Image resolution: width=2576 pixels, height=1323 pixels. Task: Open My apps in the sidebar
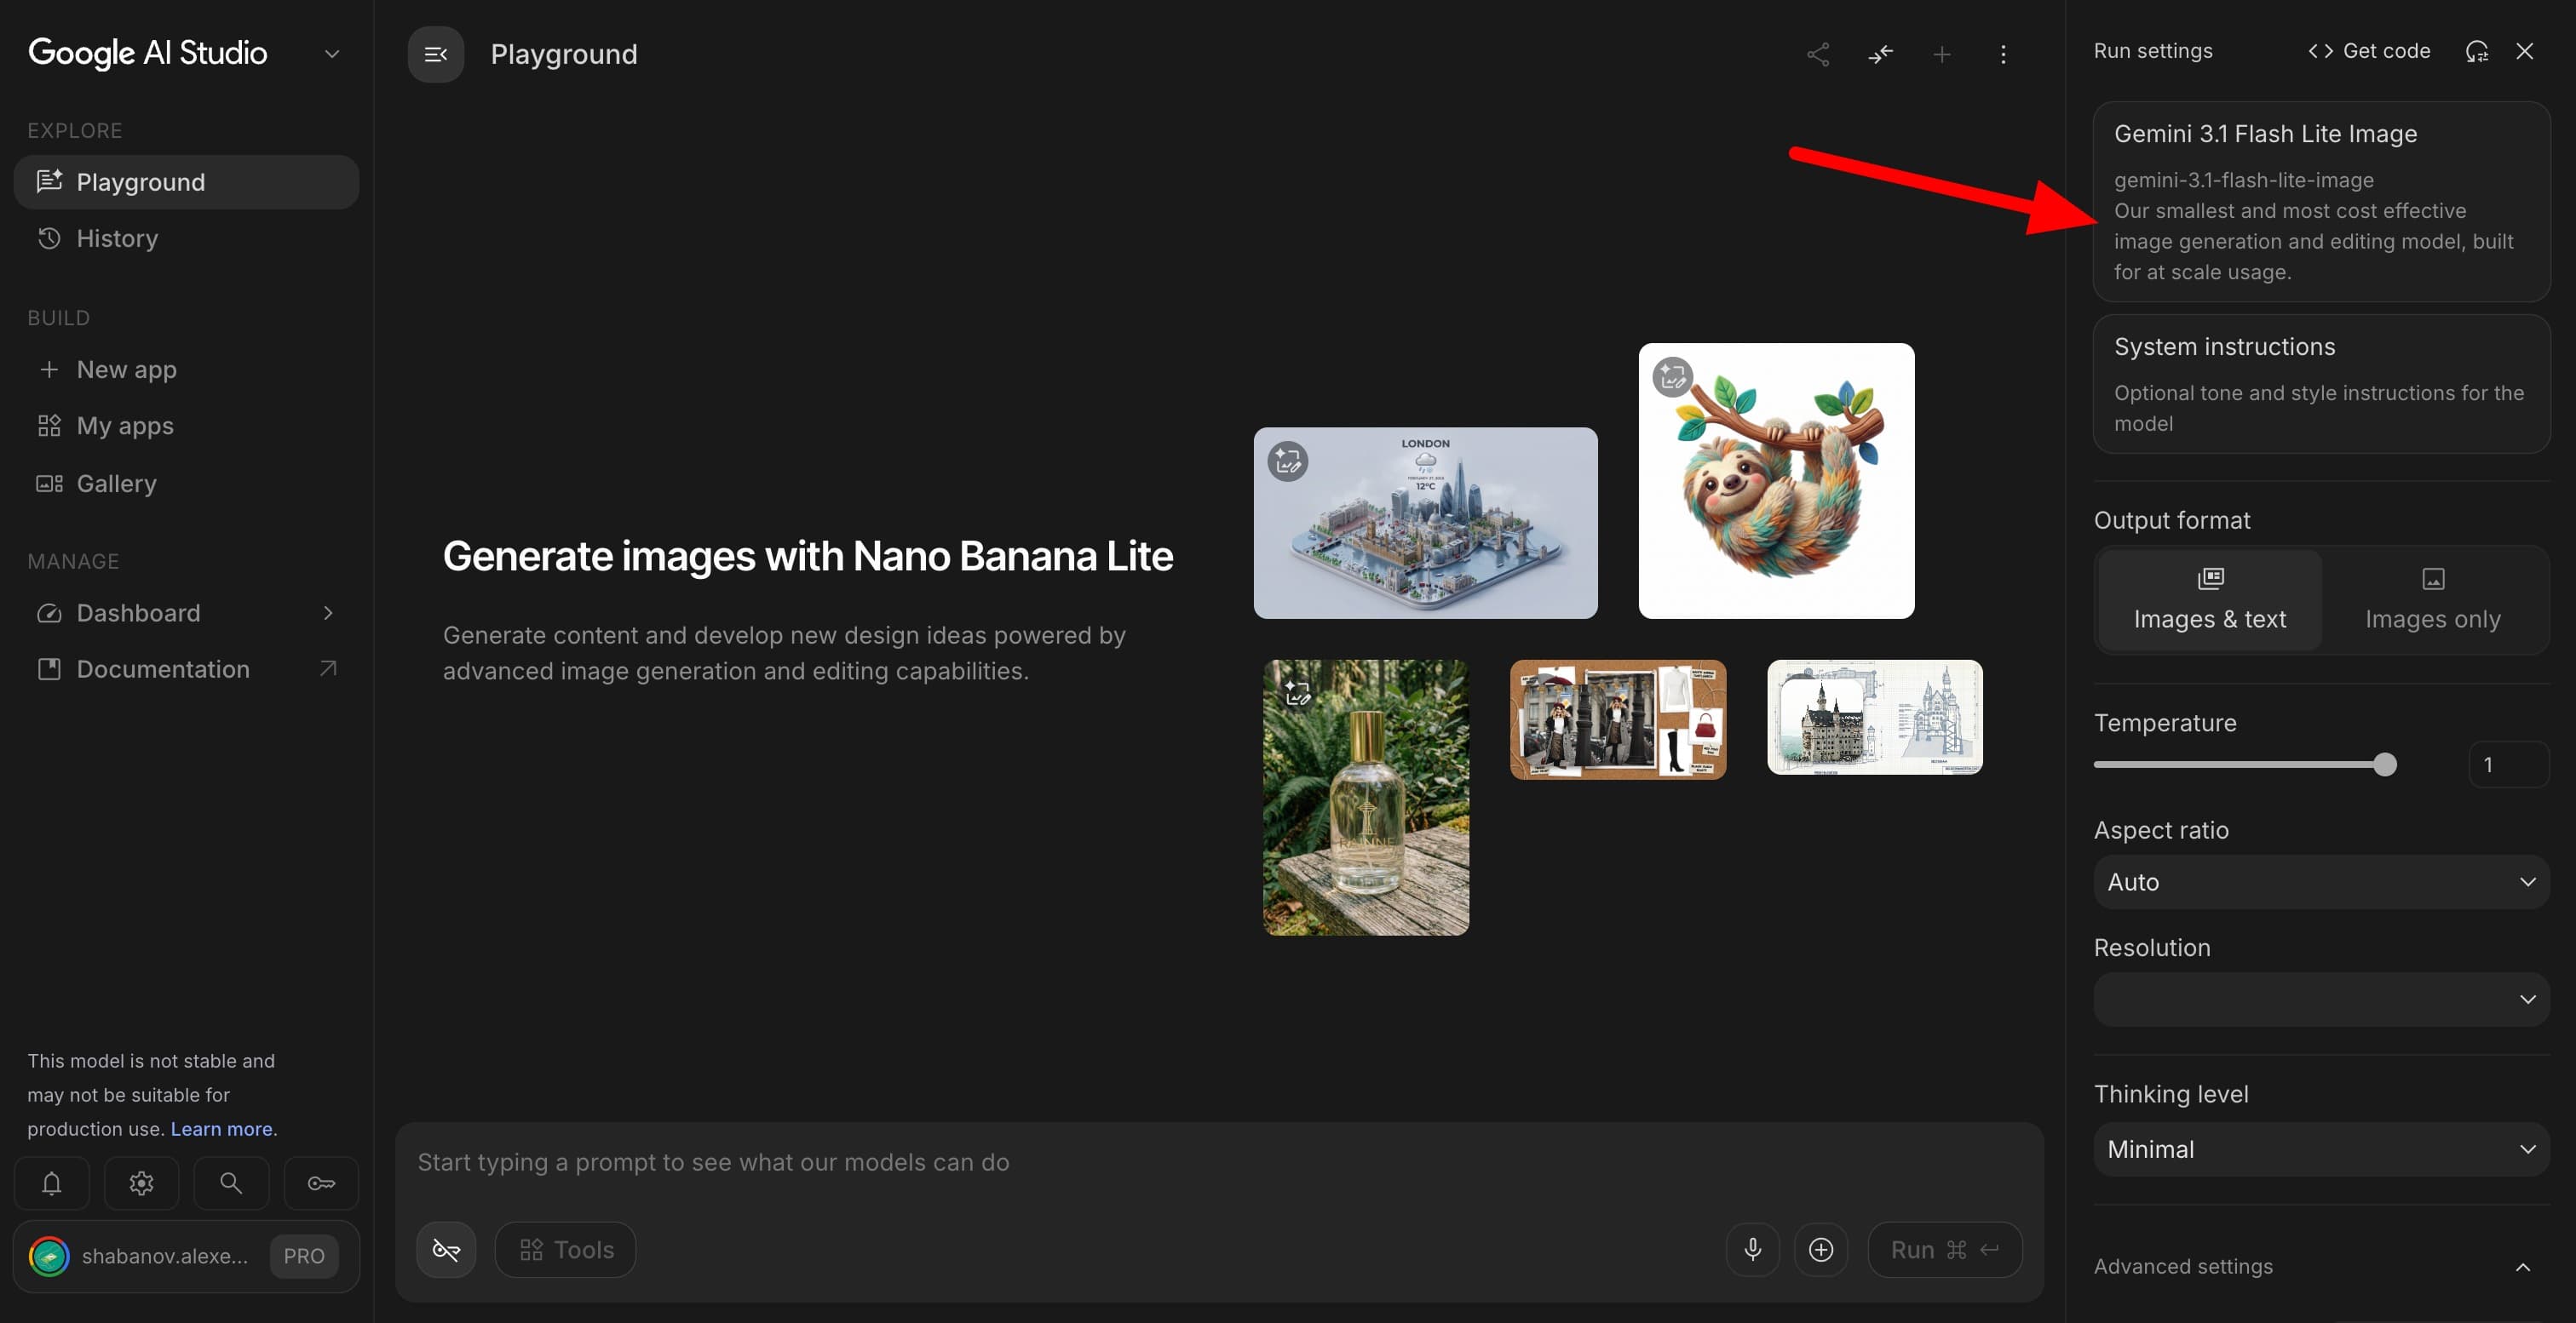[x=186, y=426]
